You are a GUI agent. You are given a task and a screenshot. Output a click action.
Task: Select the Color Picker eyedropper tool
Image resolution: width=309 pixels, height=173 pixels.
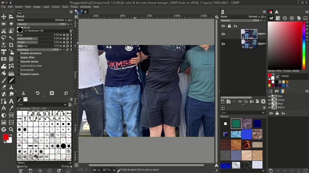tap(11, 108)
